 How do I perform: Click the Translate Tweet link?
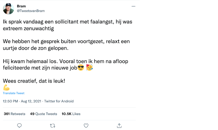[x=14, y=93]
